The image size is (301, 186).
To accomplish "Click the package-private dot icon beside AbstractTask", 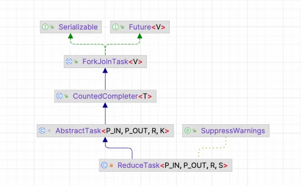I will 49,131.
